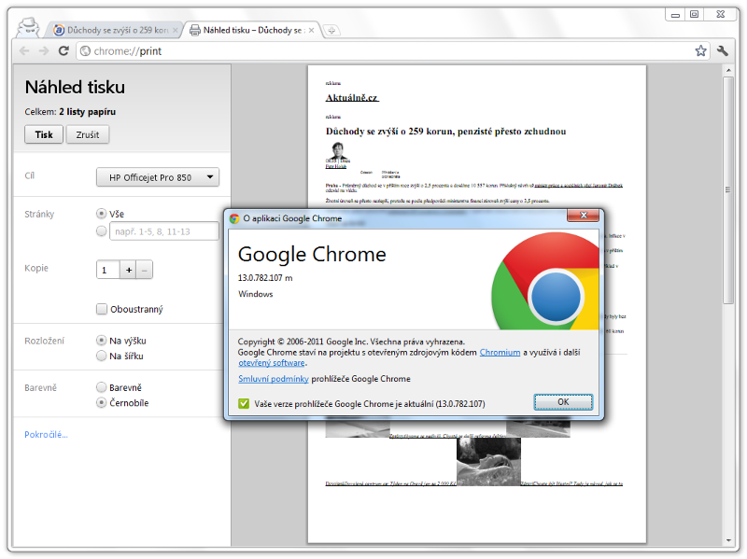Click the print preview vertical scrollbar thumb
This screenshot has height=559, width=747.
(728, 190)
